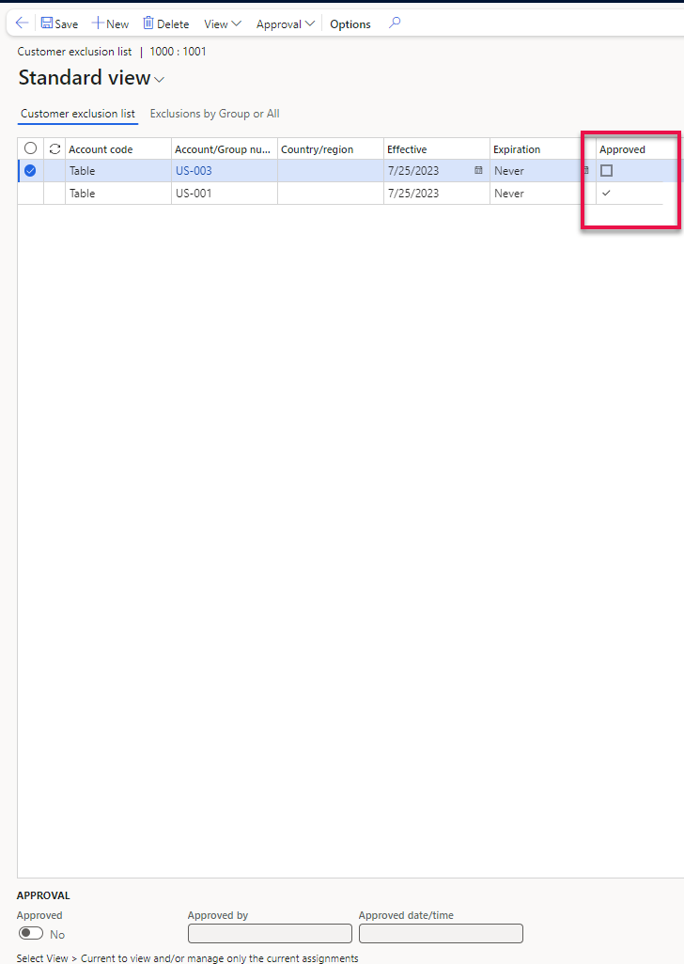Click Country/region cell in US-003 row
Image resolution: width=684 pixels, height=964 pixels.
point(331,171)
